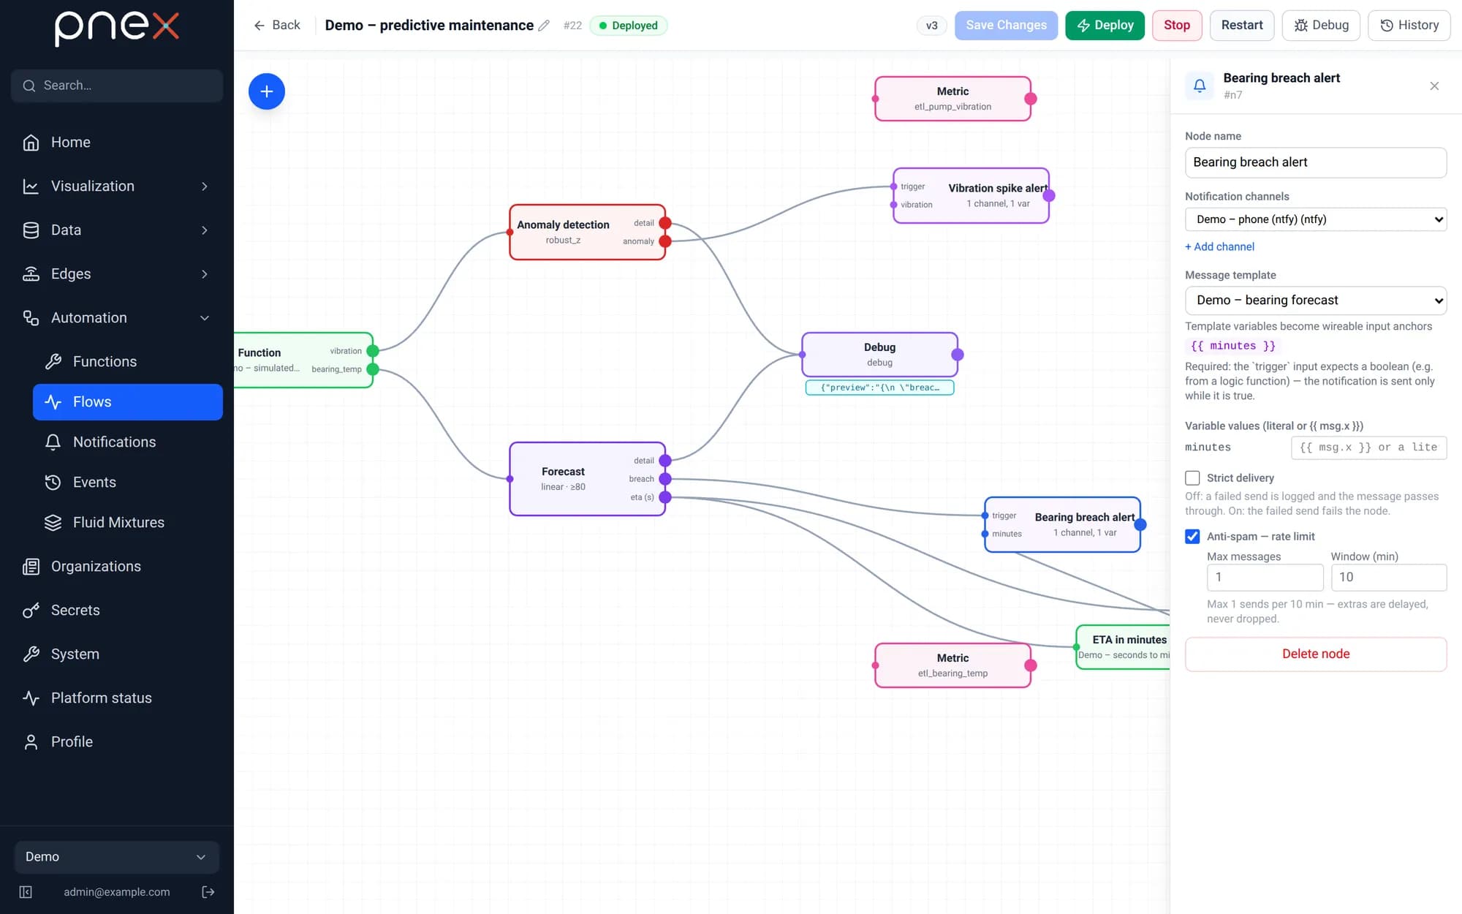Collapse sidebar using the panel icon
Image resolution: width=1462 pixels, height=914 pixels.
click(26, 892)
